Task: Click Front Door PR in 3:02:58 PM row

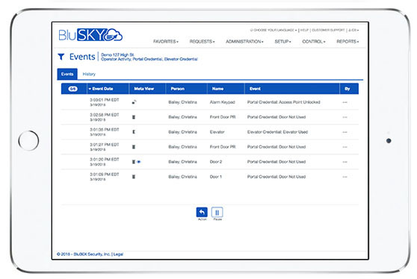Action: 223,117
